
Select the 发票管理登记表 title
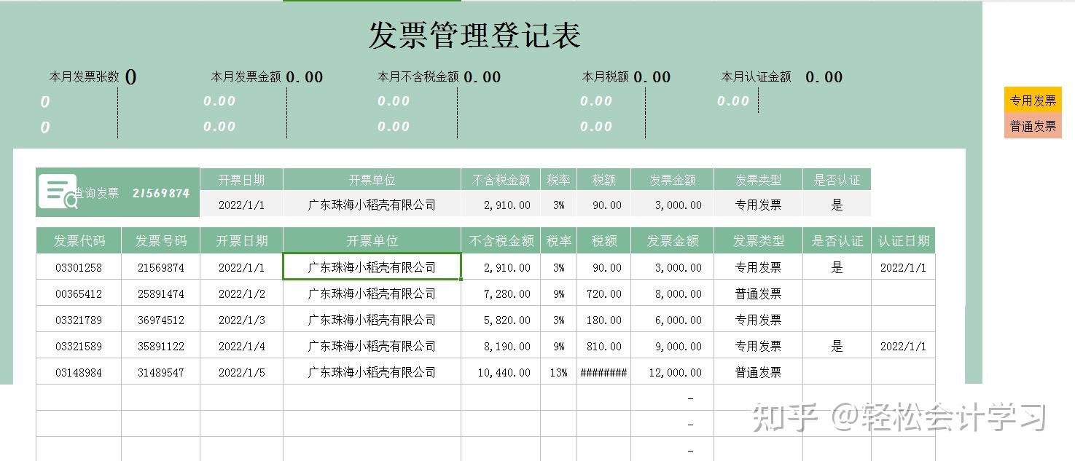(x=474, y=36)
